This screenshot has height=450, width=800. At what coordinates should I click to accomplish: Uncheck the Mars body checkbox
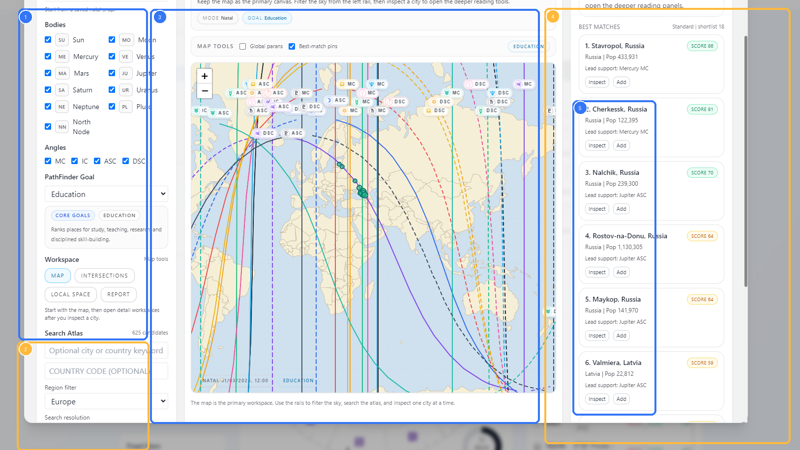tap(48, 73)
